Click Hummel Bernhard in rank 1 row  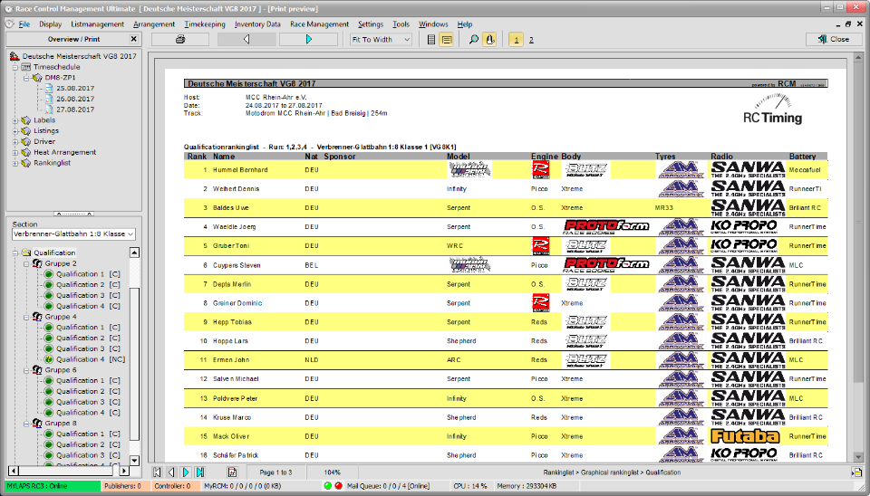point(240,170)
